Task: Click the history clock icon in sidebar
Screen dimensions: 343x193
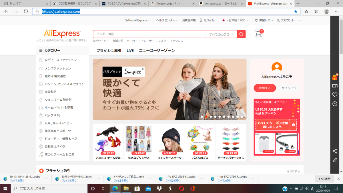Action: pos(335,104)
